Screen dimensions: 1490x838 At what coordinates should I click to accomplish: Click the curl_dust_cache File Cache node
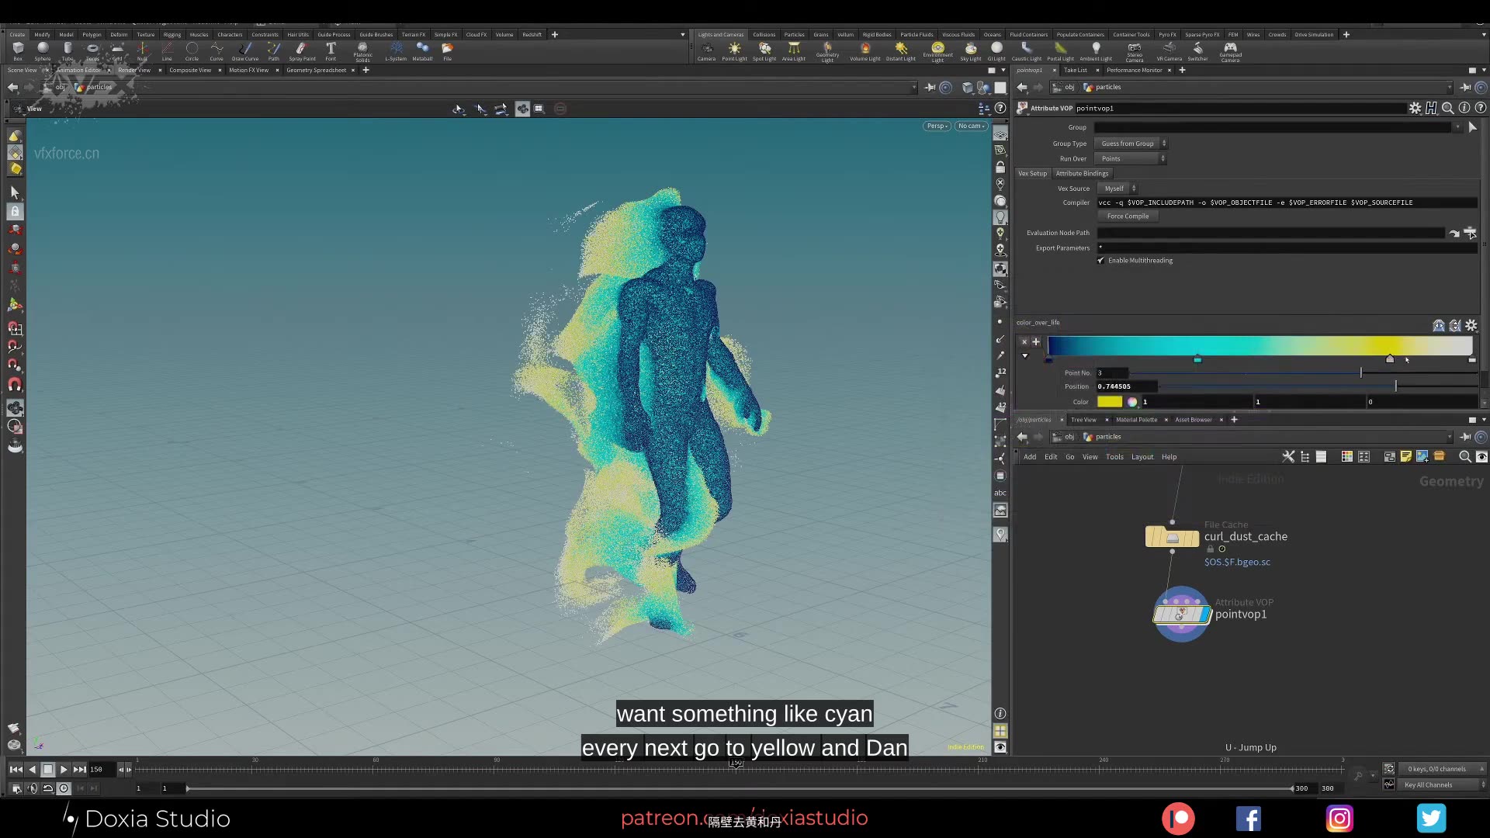1172,536
